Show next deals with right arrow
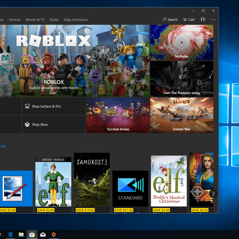 point(213,194)
